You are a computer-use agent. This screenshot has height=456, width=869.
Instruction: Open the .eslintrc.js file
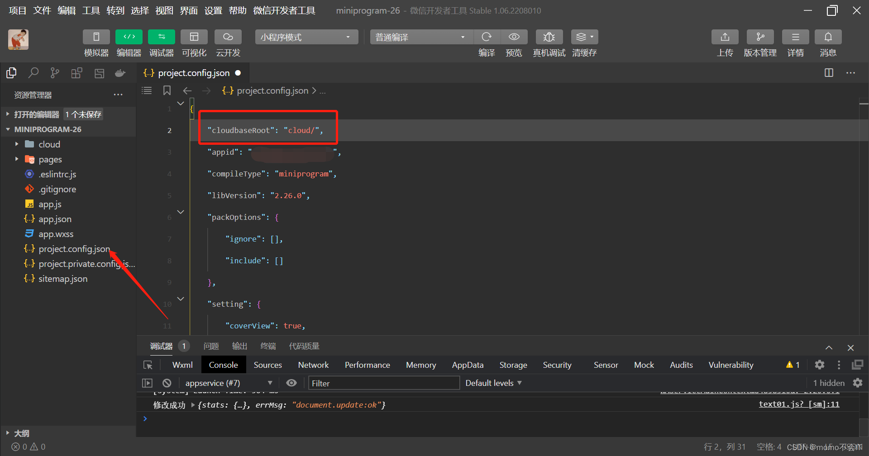click(x=57, y=174)
